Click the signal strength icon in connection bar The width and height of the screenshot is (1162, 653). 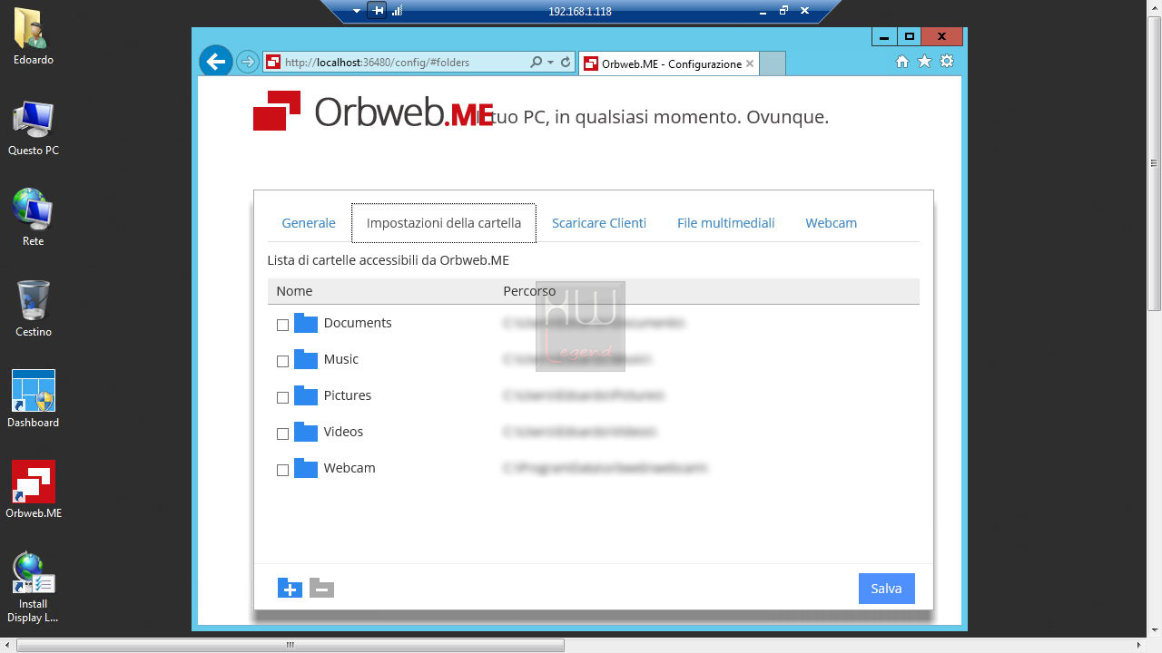(398, 11)
